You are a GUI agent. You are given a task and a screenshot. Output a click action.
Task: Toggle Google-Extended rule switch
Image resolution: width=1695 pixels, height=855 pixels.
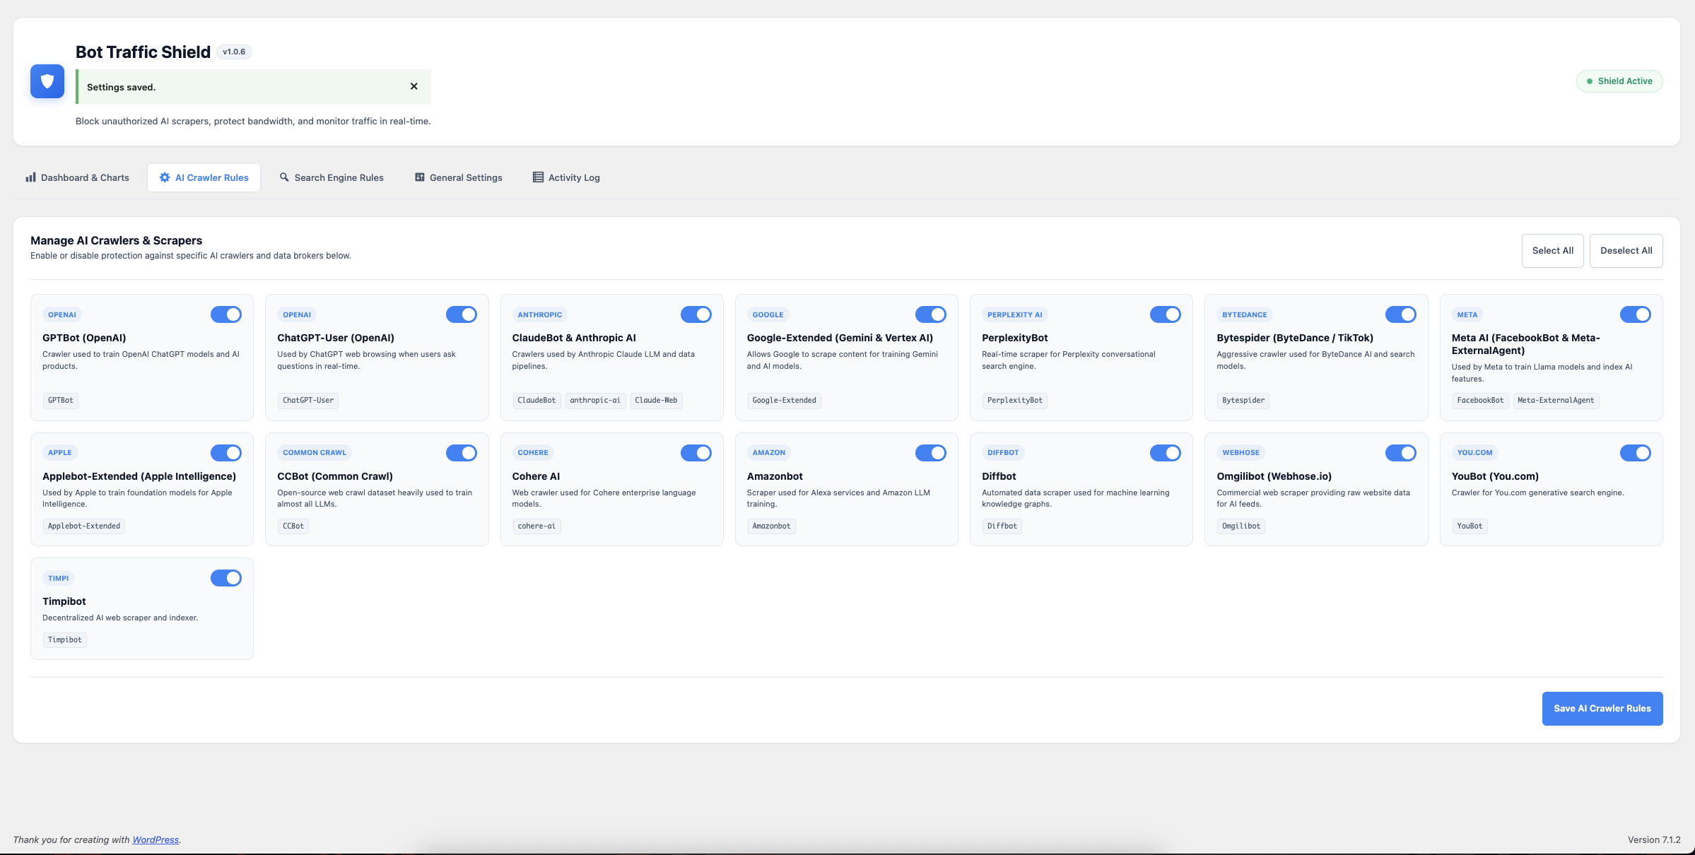point(931,314)
